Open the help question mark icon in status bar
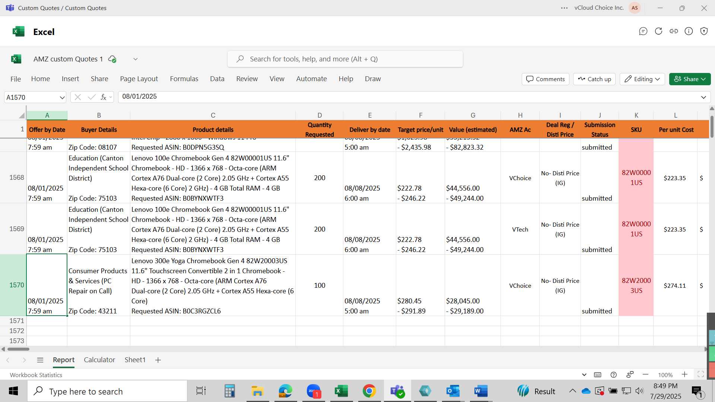The height and width of the screenshot is (402, 715). 614,375
